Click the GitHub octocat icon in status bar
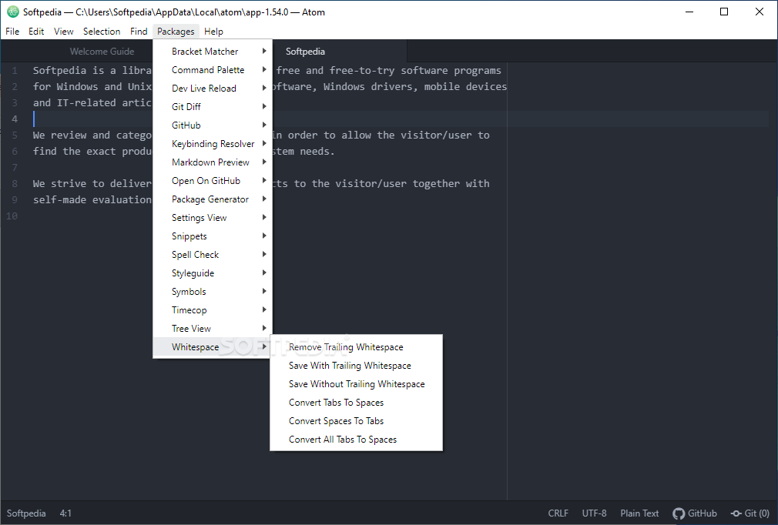The height and width of the screenshot is (525, 778). (x=679, y=513)
